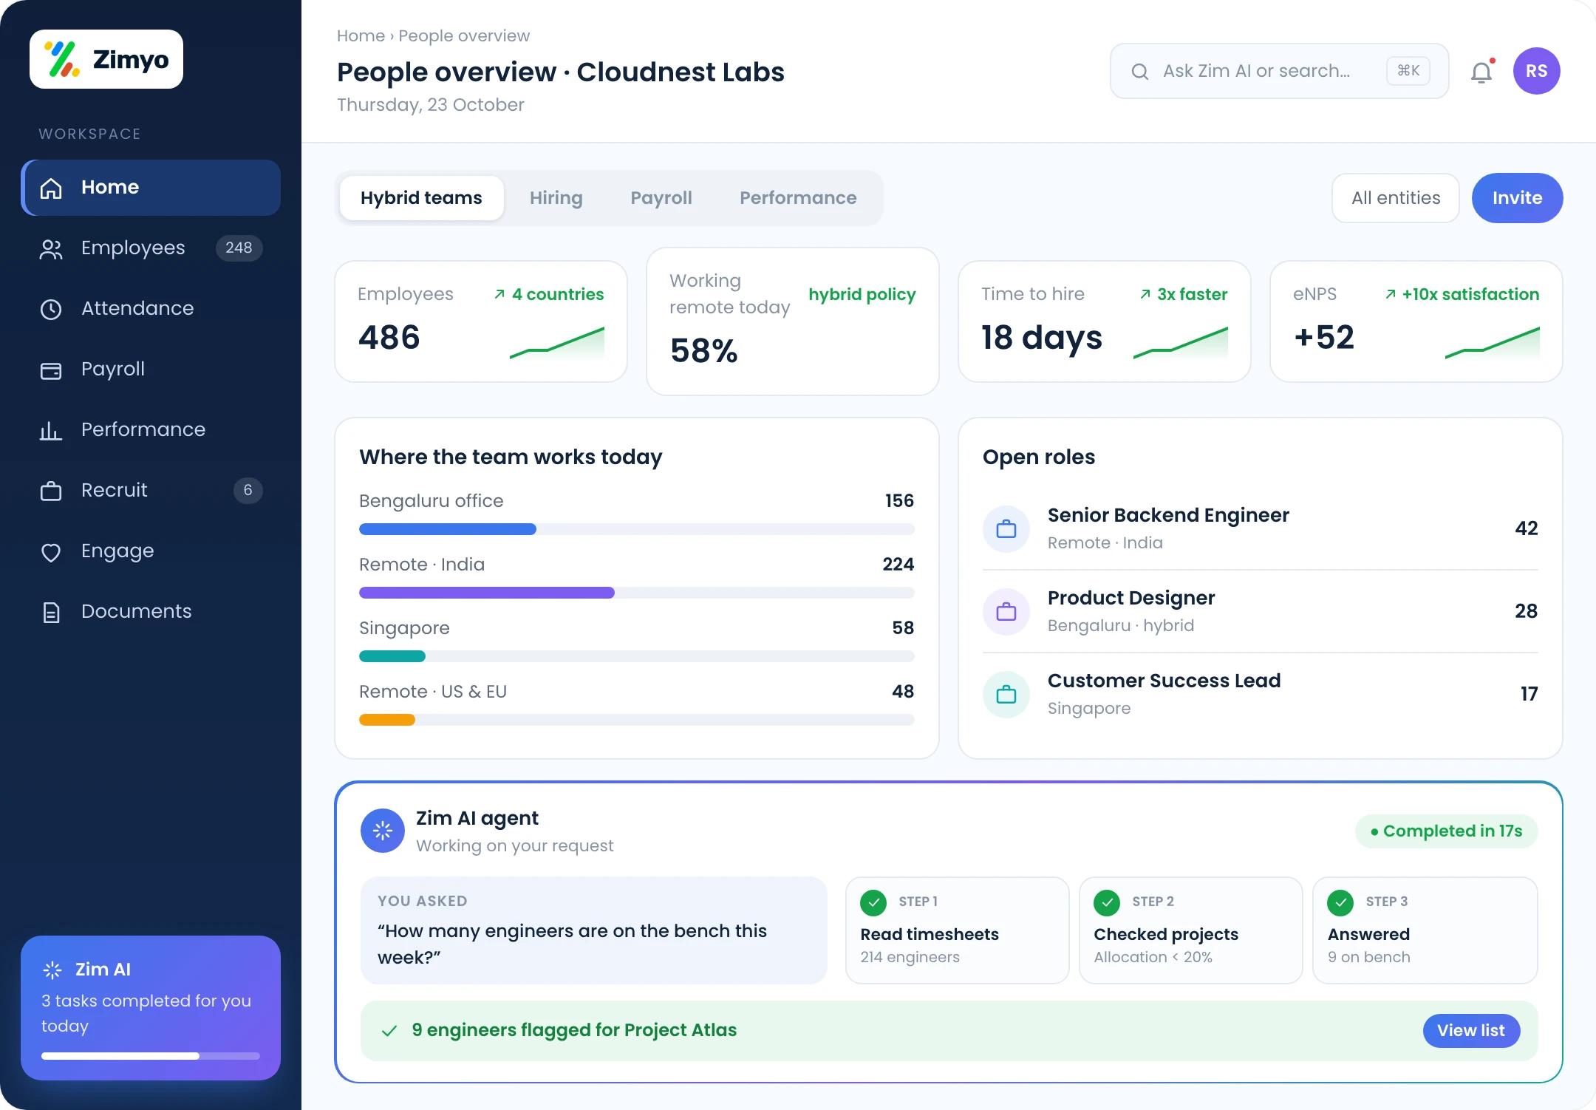Click the search magnifier icon
This screenshot has height=1110, width=1596.
tap(1140, 72)
